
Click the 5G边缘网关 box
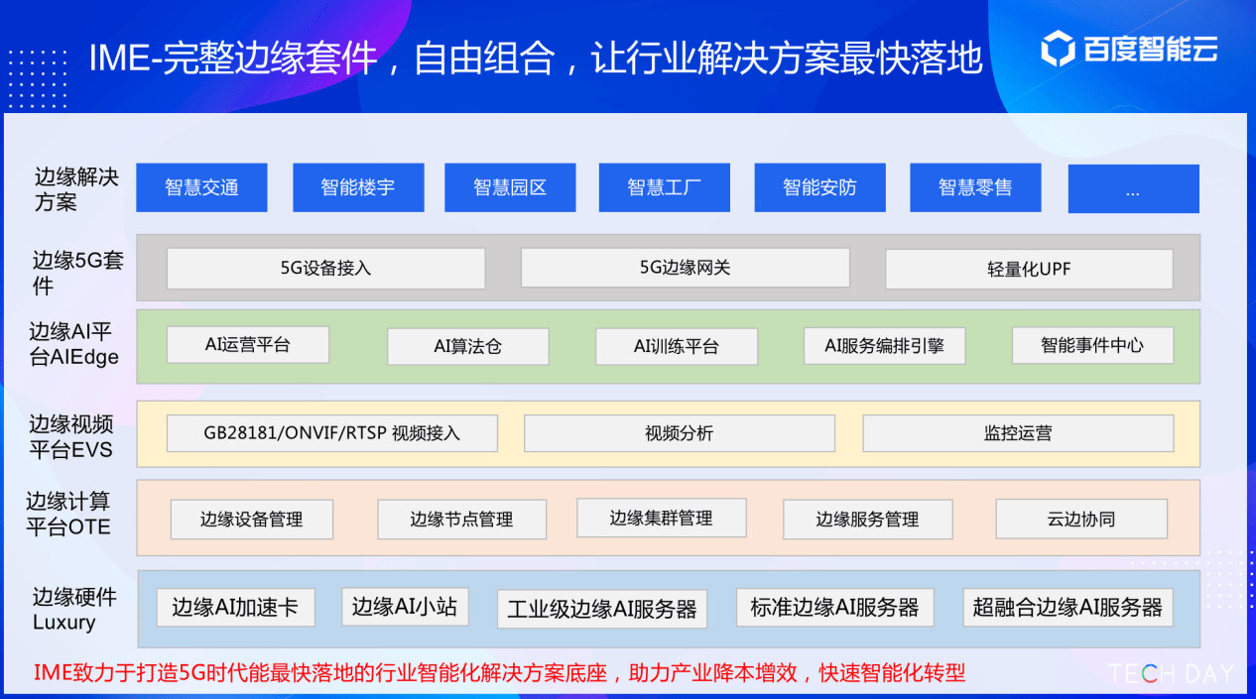pos(686,268)
